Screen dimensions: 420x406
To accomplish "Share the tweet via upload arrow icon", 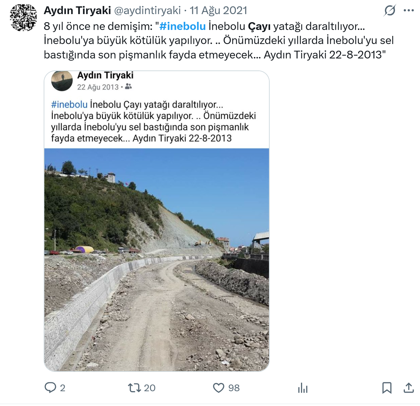I will 409,387.
